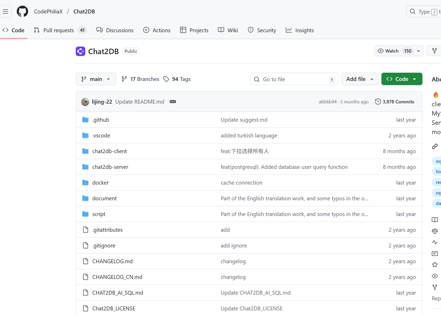Open the Add file dropdown

click(360, 79)
